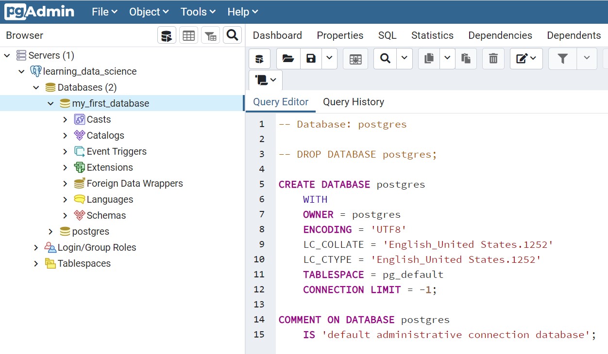Click the Delete trash can icon
Image resolution: width=608 pixels, height=354 pixels.
coord(493,59)
